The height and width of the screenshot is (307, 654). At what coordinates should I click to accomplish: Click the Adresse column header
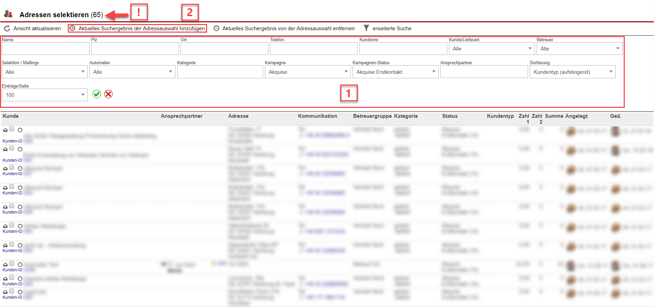[238, 116]
